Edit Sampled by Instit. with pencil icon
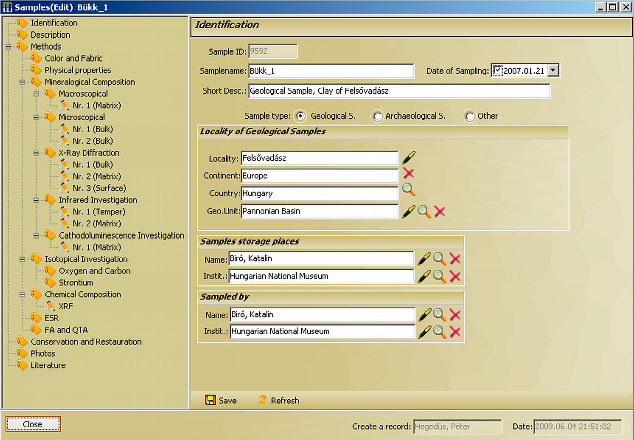 tap(425, 332)
